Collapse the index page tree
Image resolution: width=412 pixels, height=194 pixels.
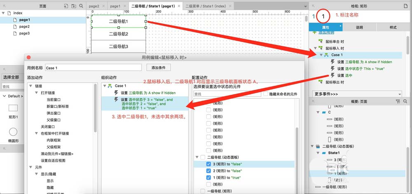[3, 13]
